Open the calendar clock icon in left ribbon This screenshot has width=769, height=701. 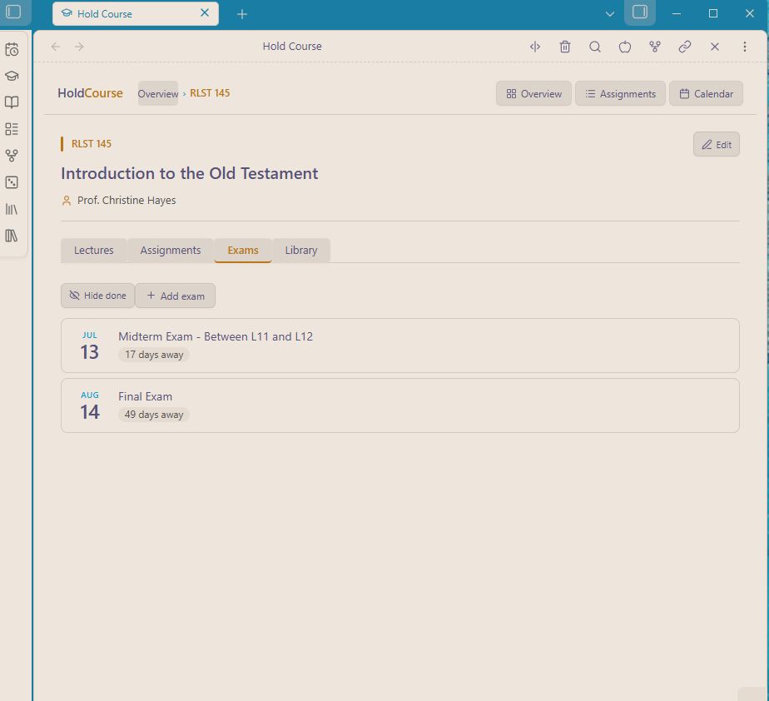pos(12,50)
